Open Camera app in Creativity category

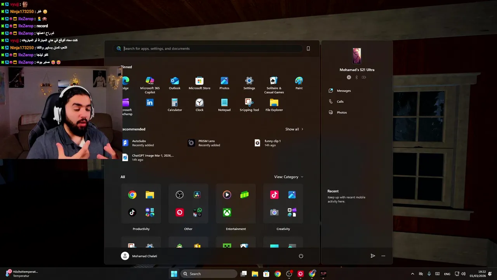[275, 212]
